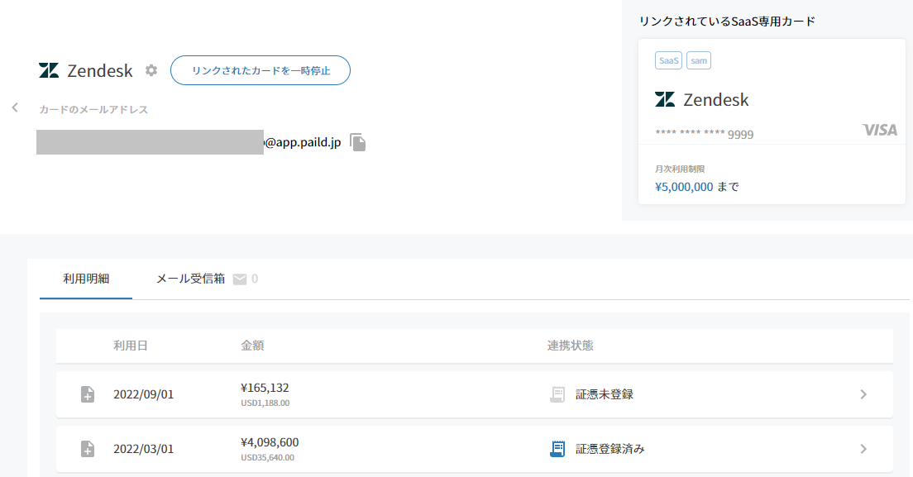Click blue receipt icon beside 証憑登録済み
The image size is (913, 477).
[557, 449]
